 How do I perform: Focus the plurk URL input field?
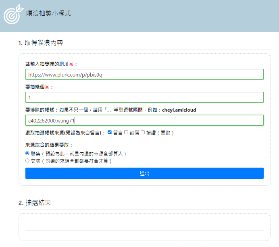(x=144, y=74)
